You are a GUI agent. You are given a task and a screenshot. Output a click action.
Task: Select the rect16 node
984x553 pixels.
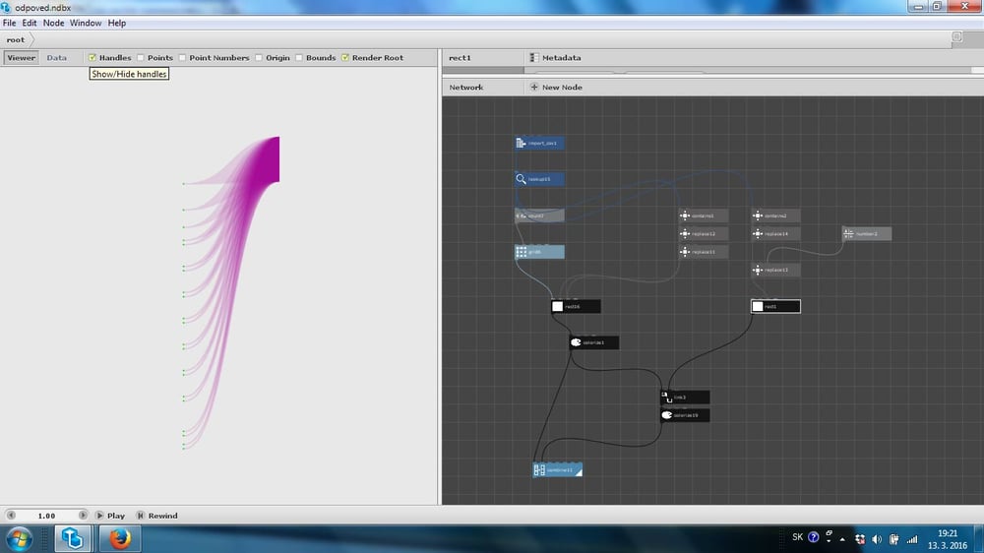[x=576, y=306]
